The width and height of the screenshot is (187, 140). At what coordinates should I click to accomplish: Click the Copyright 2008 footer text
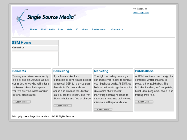coord(44,116)
